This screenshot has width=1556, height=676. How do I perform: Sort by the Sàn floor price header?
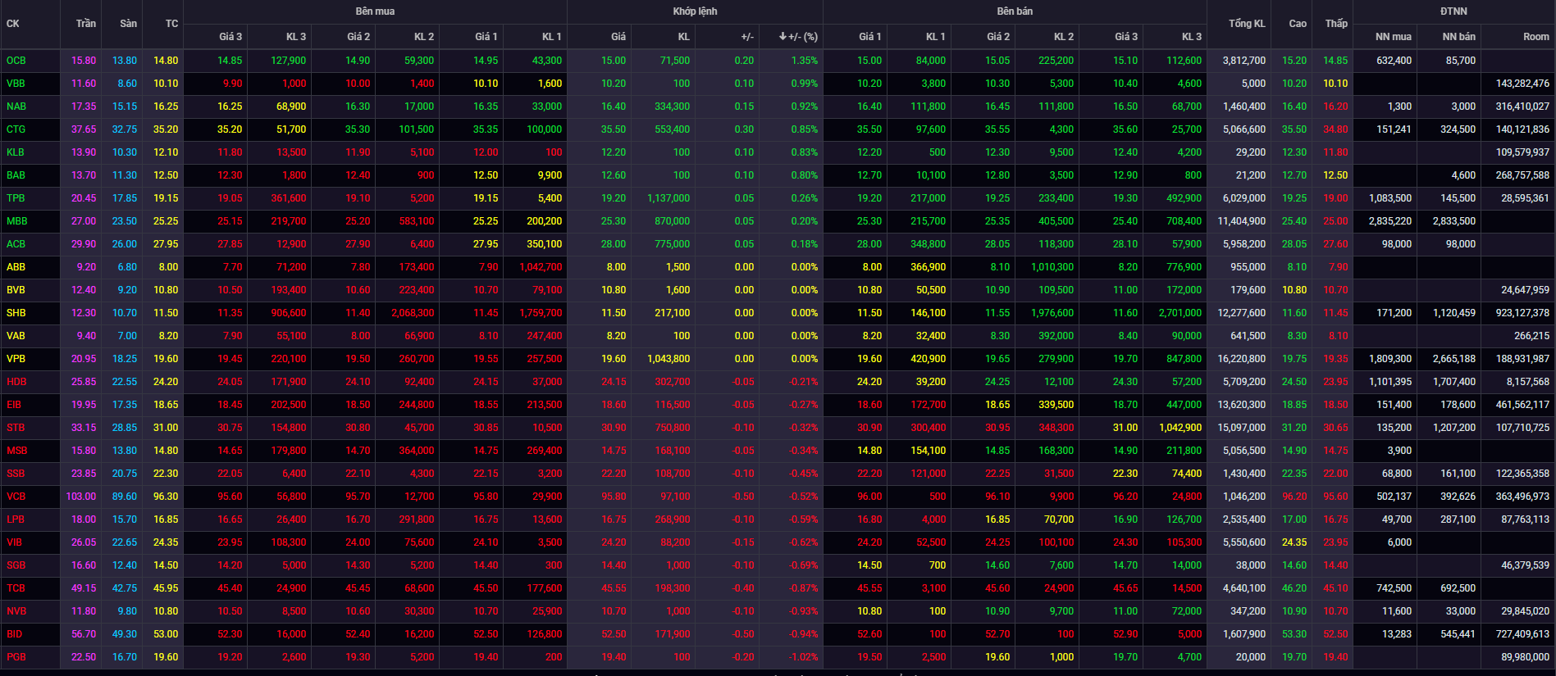[x=129, y=24]
